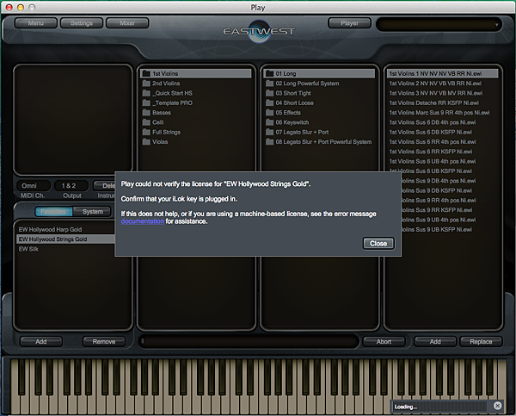This screenshot has width=516, height=416.
Task: Delete the loaded instrument
Action: [x=105, y=186]
